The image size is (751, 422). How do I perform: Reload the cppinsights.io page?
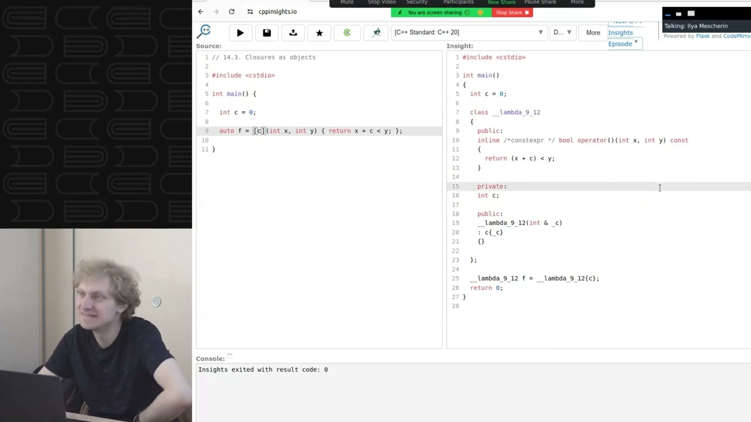click(x=232, y=12)
